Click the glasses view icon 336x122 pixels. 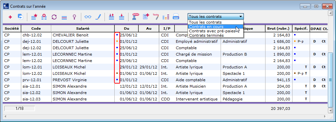tap(88, 17)
